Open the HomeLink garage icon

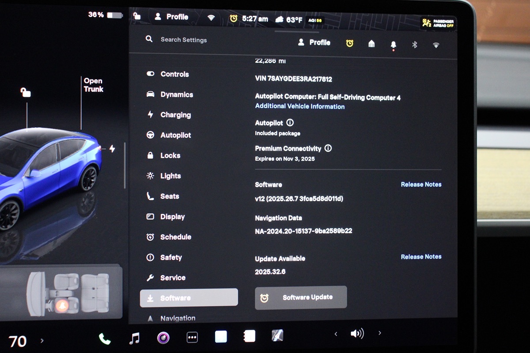(x=371, y=44)
